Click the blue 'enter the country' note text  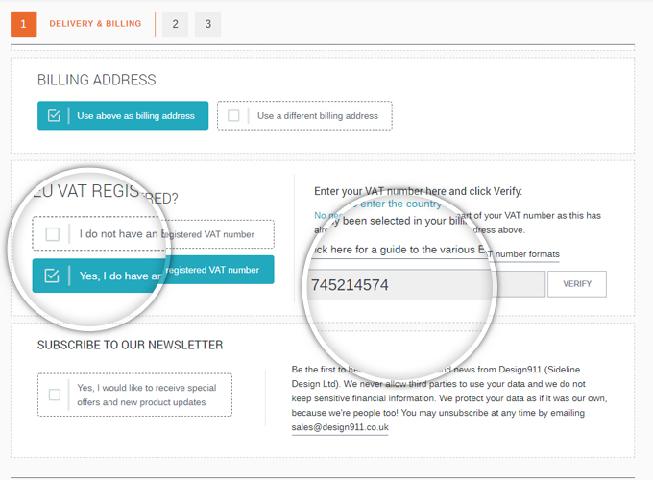400,204
